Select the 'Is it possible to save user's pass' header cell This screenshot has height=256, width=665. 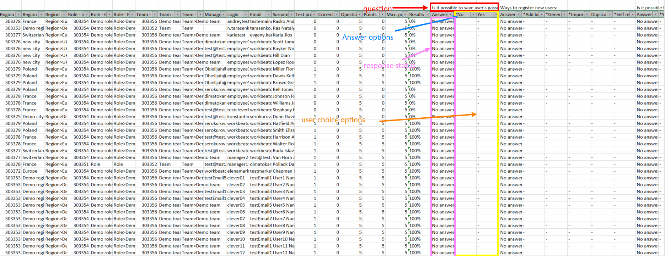[x=465, y=7]
